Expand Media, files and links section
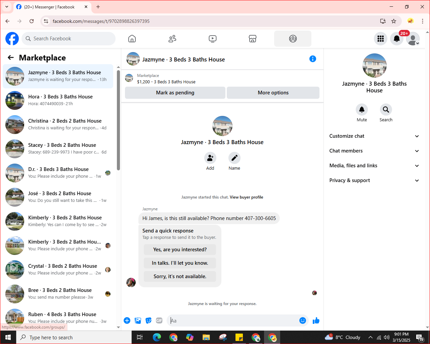 (x=374, y=166)
